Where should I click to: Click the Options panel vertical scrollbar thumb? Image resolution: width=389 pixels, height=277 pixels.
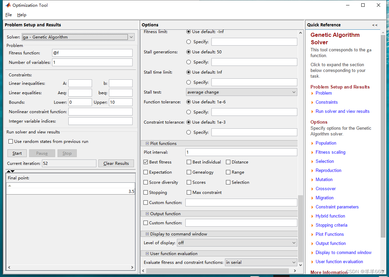(300, 228)
